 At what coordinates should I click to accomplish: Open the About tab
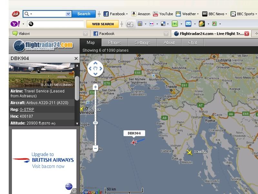tap(169, 43)
